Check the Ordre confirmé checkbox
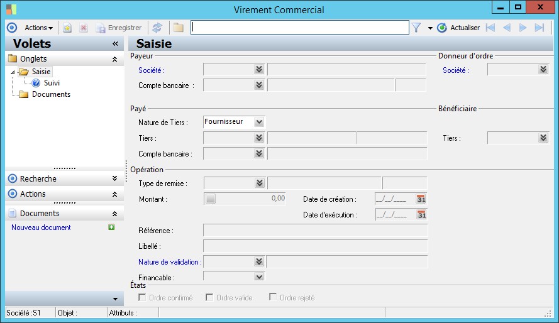The image size is (559, 323). click(142, 297)
